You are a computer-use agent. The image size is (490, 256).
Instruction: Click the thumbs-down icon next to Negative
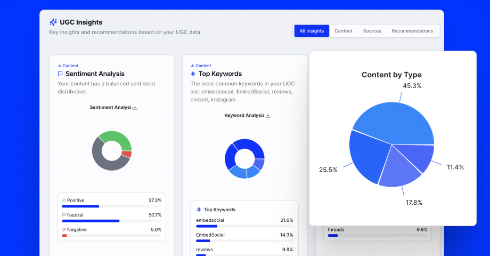pos(64,230)
